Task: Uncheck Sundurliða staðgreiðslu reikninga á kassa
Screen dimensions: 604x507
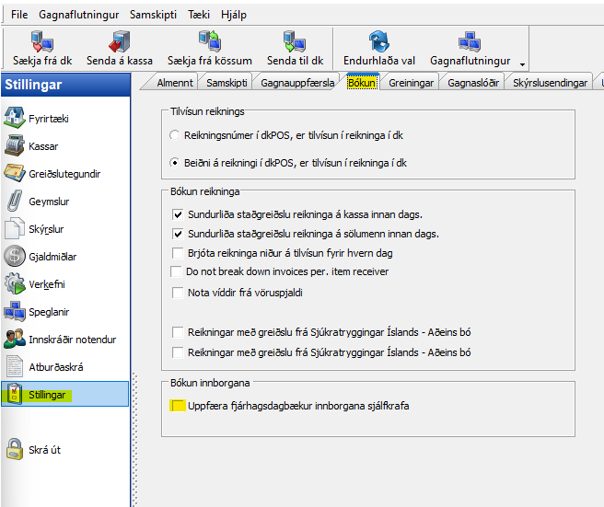Action: (x=179, y=214)
